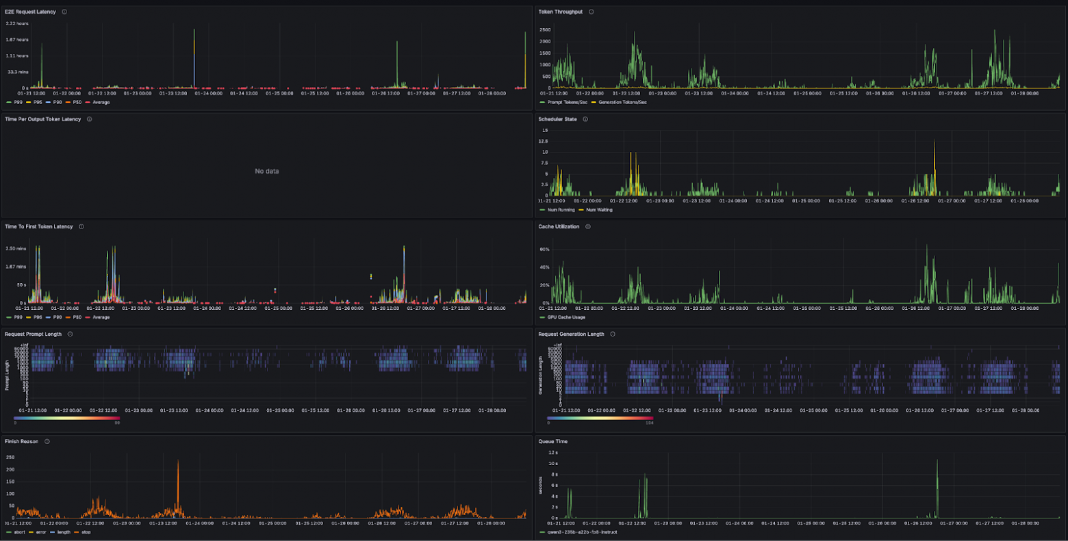Toggle stop series in Finish Reason legend

coord(82,532)
